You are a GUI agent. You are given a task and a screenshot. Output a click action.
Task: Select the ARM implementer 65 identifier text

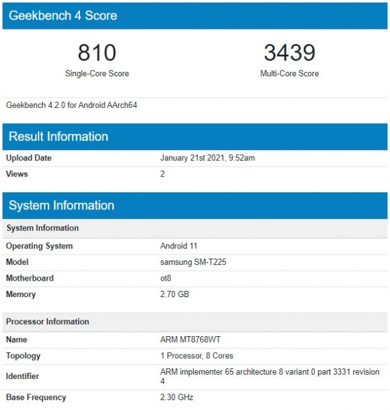click(x=270, y=377)
